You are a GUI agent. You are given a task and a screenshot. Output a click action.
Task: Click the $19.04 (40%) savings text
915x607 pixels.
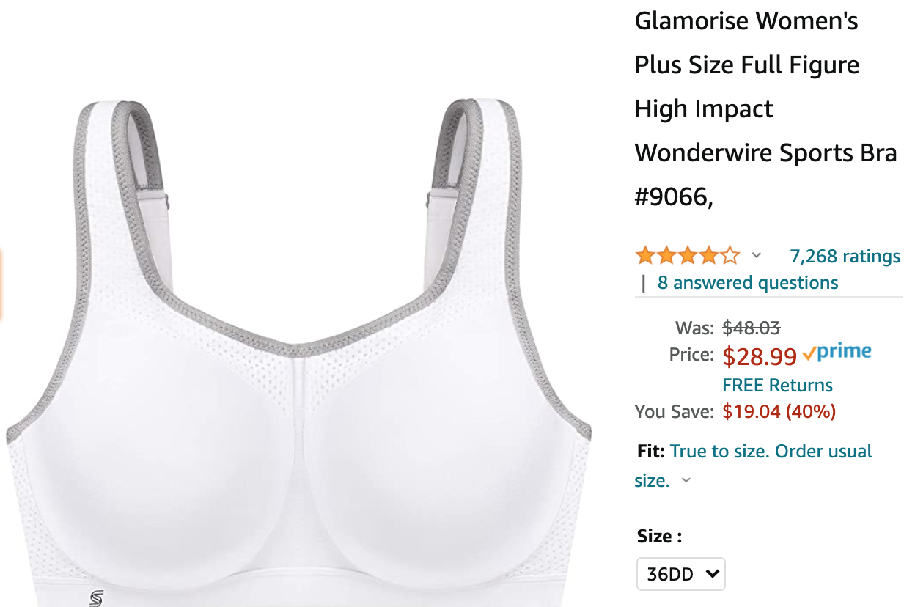tap(779, 412)
